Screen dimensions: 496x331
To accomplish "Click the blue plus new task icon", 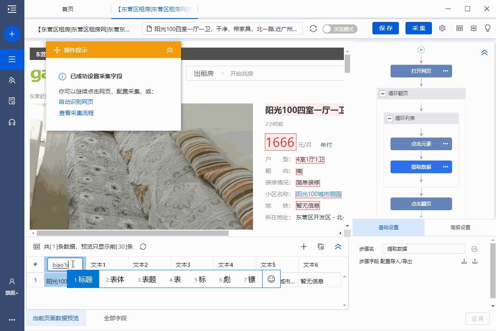I will (12, 34).
